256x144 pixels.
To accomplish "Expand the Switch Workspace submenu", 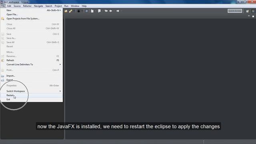I will 32,91.
